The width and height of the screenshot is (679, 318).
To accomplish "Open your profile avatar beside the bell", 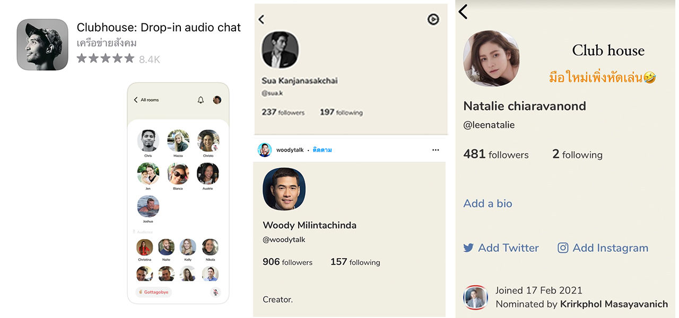I will click(x=217, y=100).
